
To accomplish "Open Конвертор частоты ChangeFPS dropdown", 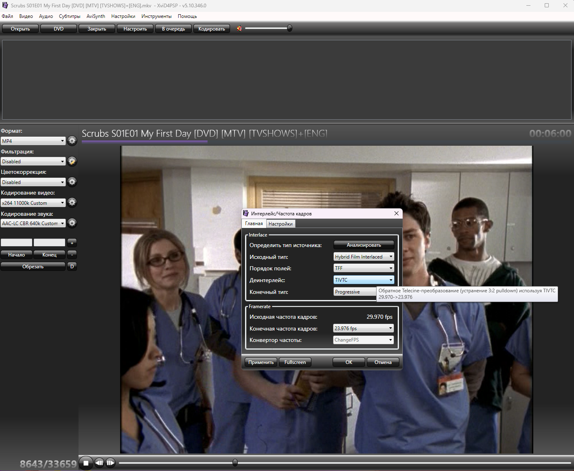I will click(x=364, y=340).
